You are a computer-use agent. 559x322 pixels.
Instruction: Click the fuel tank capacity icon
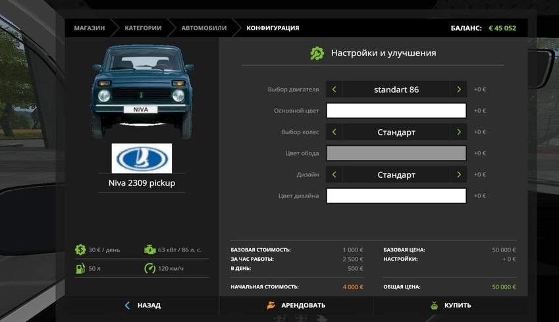[80, 269]
